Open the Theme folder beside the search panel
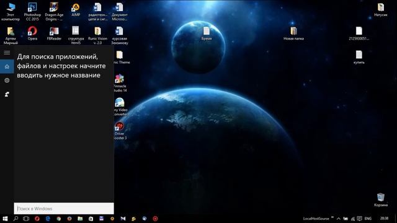 coord(122,57)
